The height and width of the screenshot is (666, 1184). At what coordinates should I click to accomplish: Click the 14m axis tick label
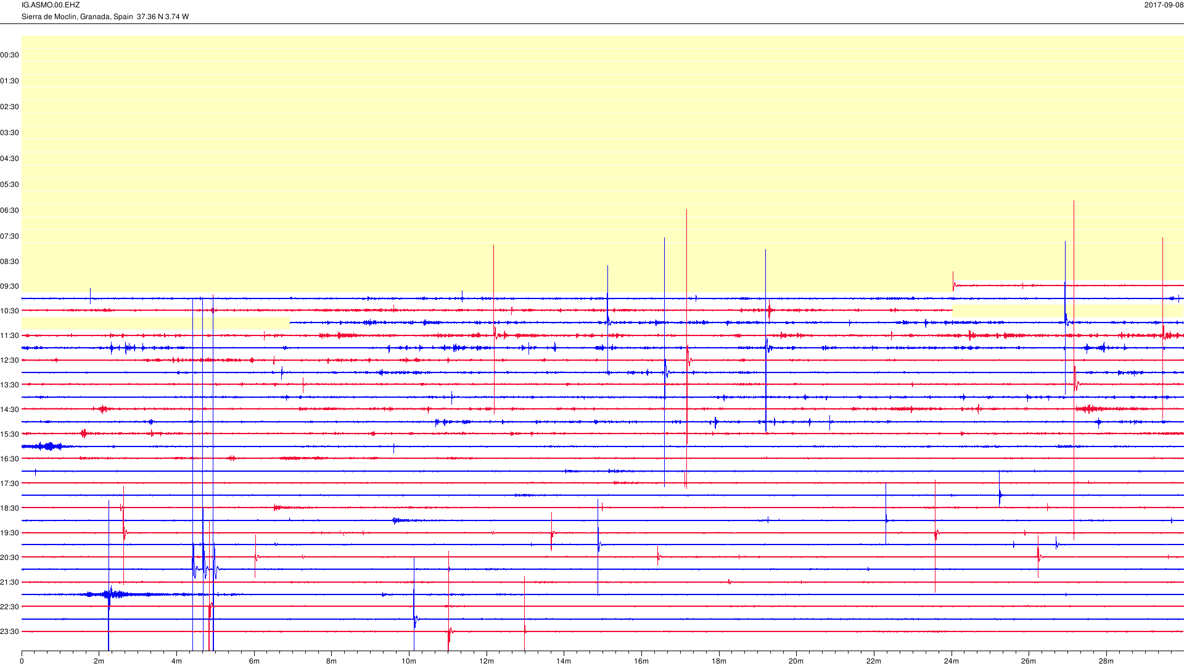pyautogui.click(x=564, y=661)
